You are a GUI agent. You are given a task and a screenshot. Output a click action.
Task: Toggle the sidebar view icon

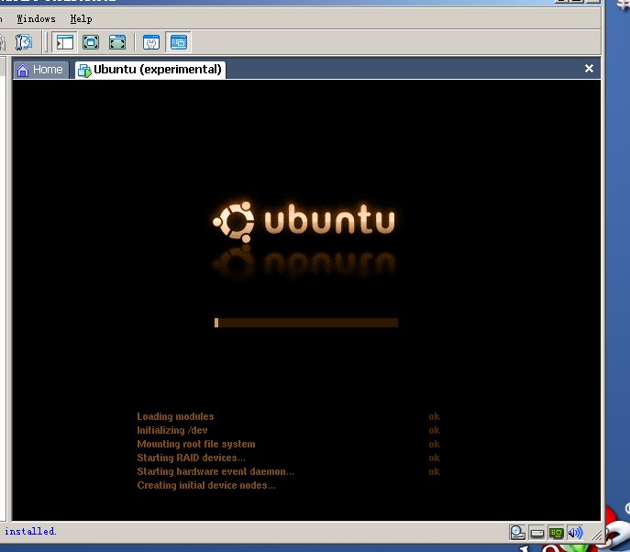coord(65,42)
